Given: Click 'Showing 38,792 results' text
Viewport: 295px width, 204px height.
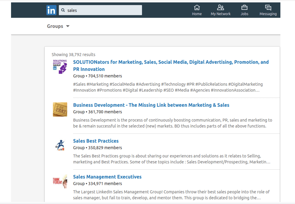Looking at the screenshot, I should (x=73, y=55).
